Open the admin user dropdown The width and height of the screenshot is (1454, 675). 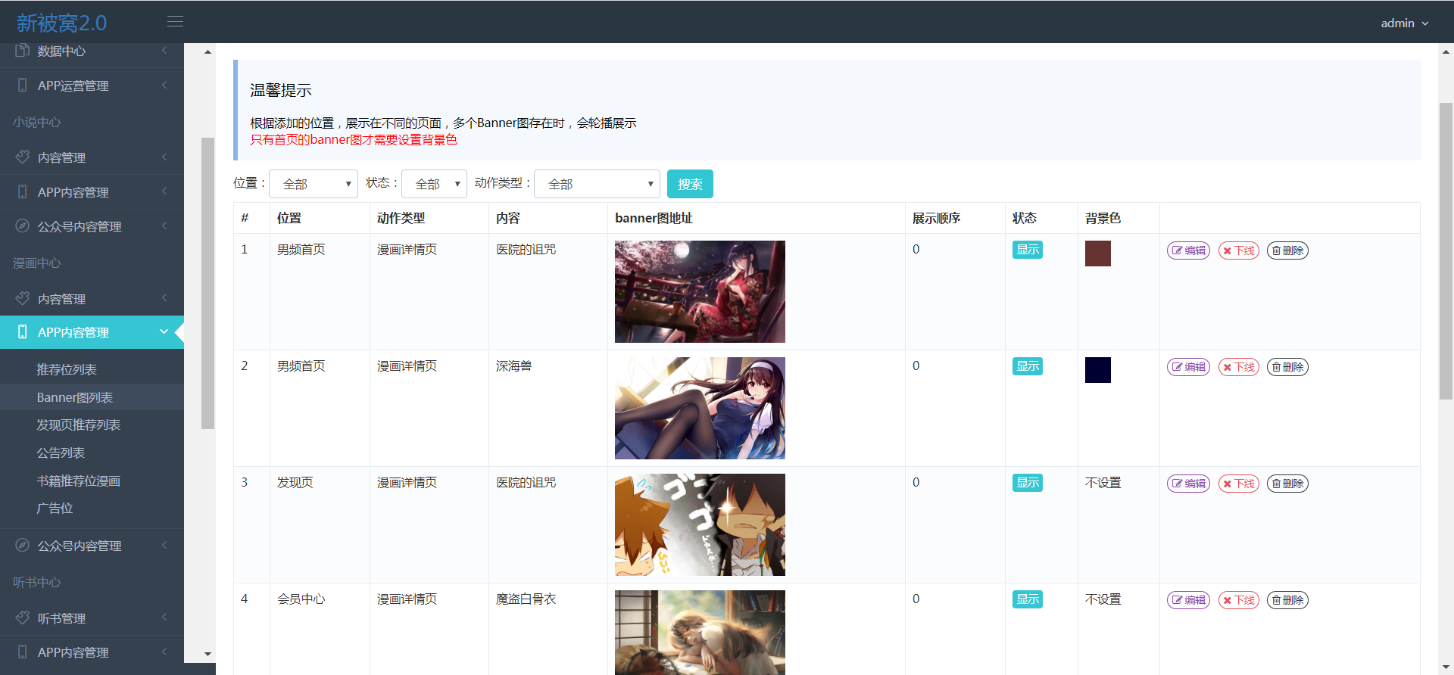pos(1404,23)
